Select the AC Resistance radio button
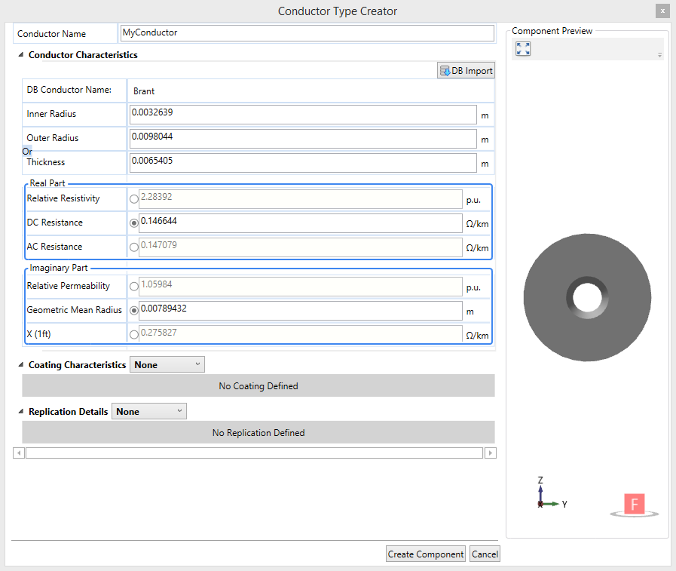 tap(134, 247)
